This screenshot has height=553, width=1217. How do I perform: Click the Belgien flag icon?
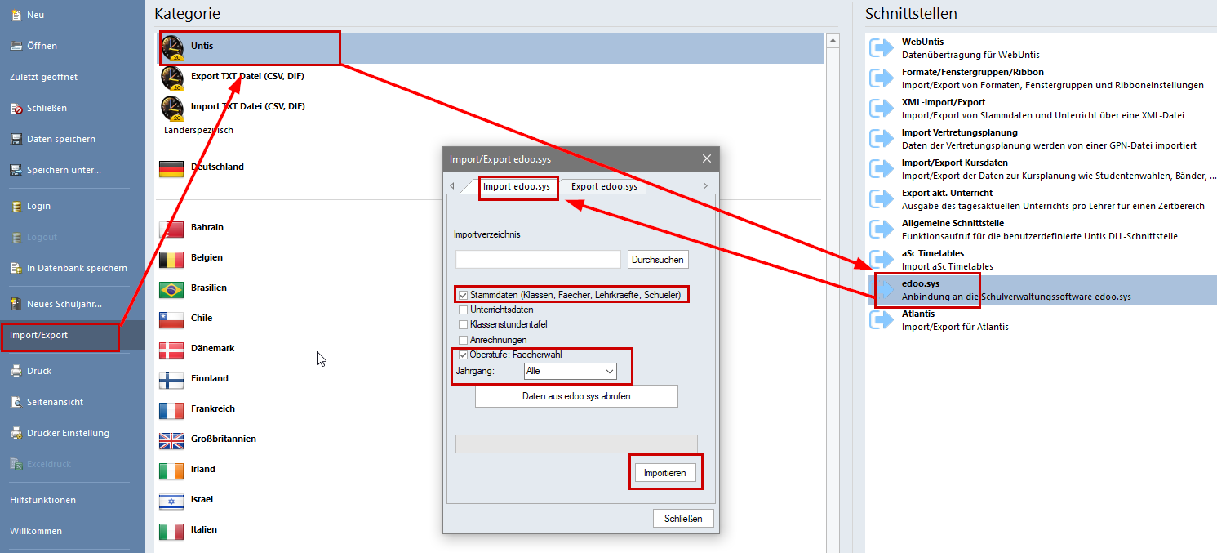click(x=171, y=260)
